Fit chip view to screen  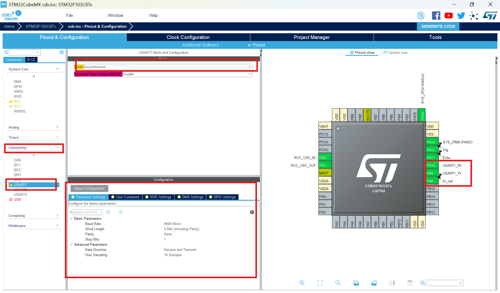[x=320, y=283]
